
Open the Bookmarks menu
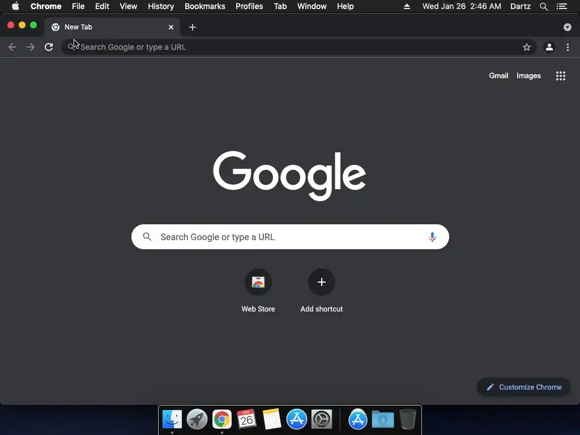pyautogui.click(x=205, y=6)
